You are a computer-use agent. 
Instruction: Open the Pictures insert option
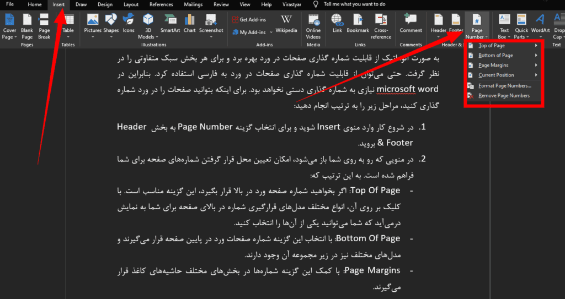click(93, 25)
